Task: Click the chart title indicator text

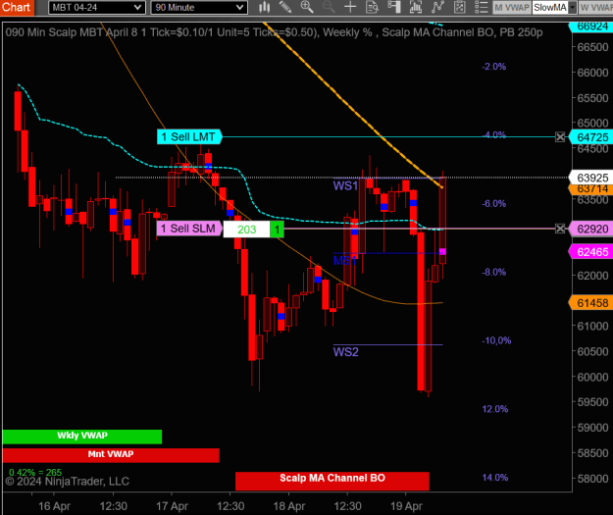Action: tap(274, 32)
